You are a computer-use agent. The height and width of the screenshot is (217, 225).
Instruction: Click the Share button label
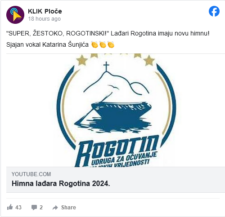click(68, 208)
